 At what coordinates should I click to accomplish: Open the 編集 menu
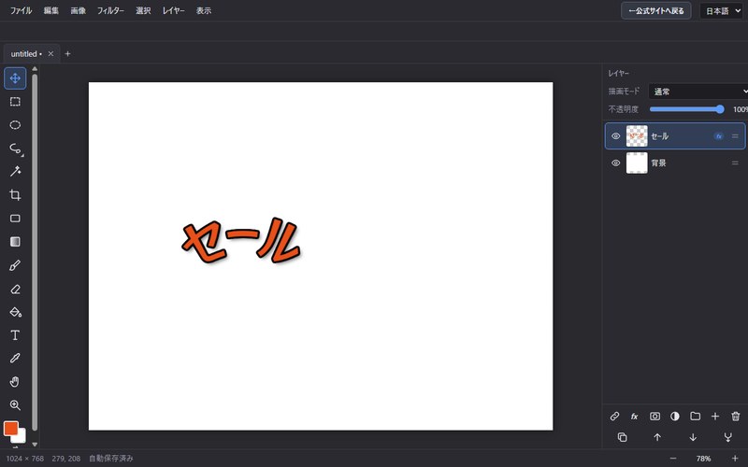pos(51,10)
